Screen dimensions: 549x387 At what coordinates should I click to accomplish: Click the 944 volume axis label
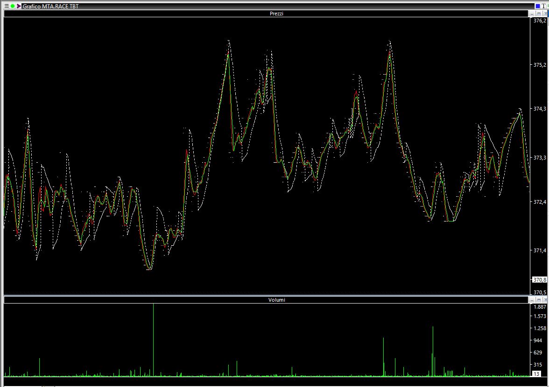click(538, 340)
